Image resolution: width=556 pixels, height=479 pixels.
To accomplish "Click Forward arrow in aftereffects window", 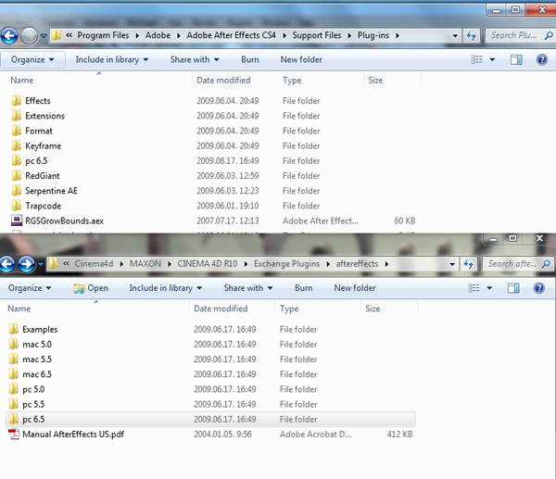I will 27,264.
